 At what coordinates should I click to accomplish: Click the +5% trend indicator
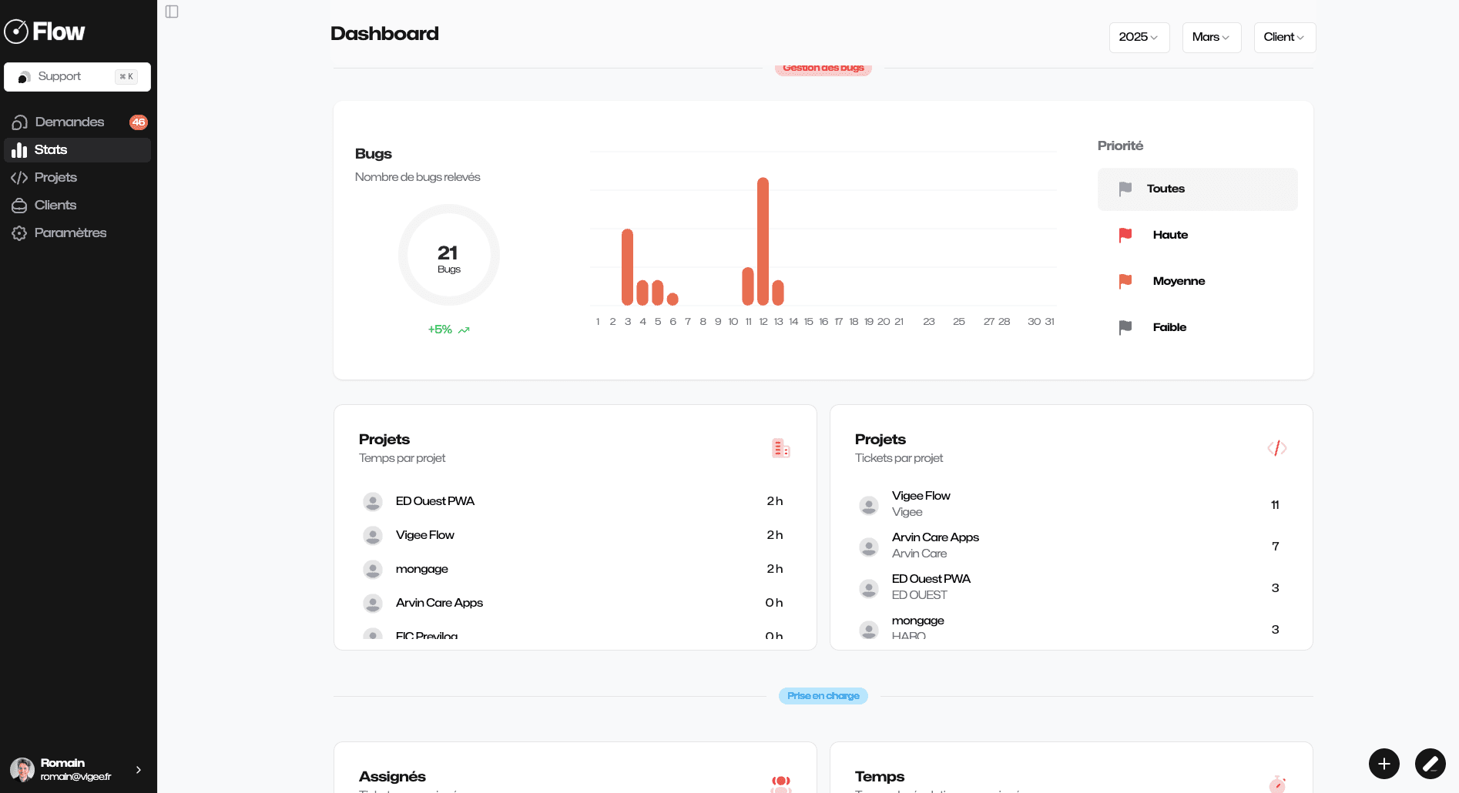(x=449, y=330)
